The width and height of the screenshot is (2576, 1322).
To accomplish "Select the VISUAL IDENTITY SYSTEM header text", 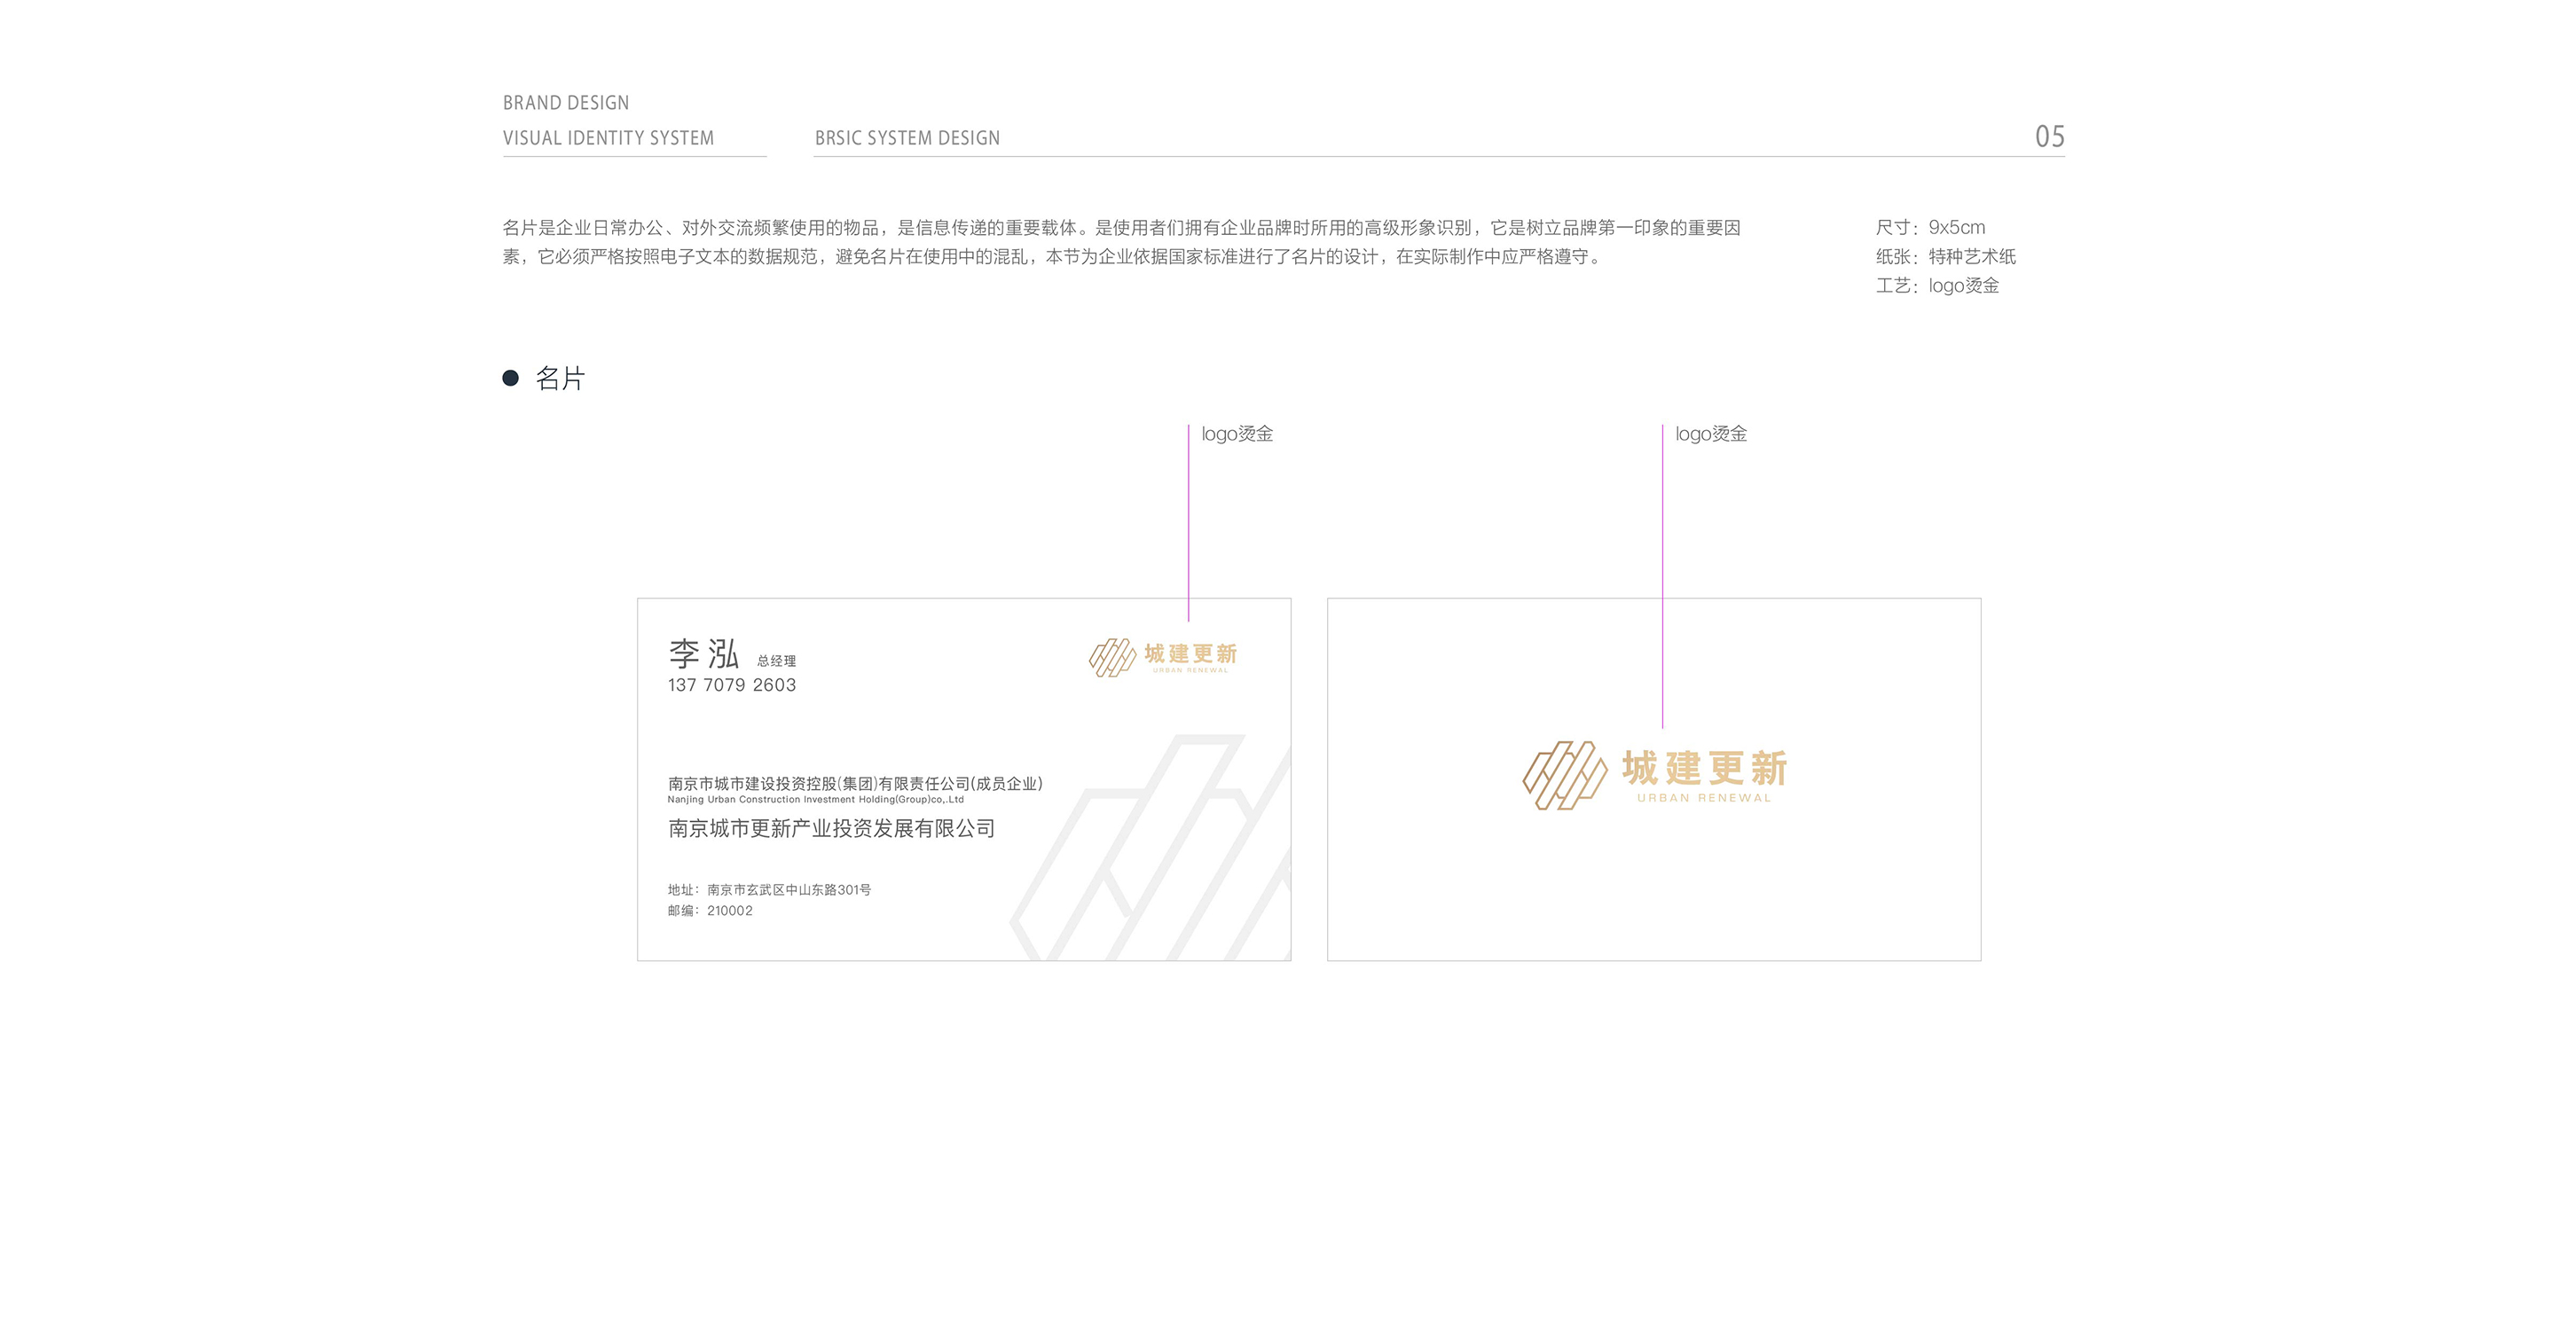I will [x=608, y=138].
